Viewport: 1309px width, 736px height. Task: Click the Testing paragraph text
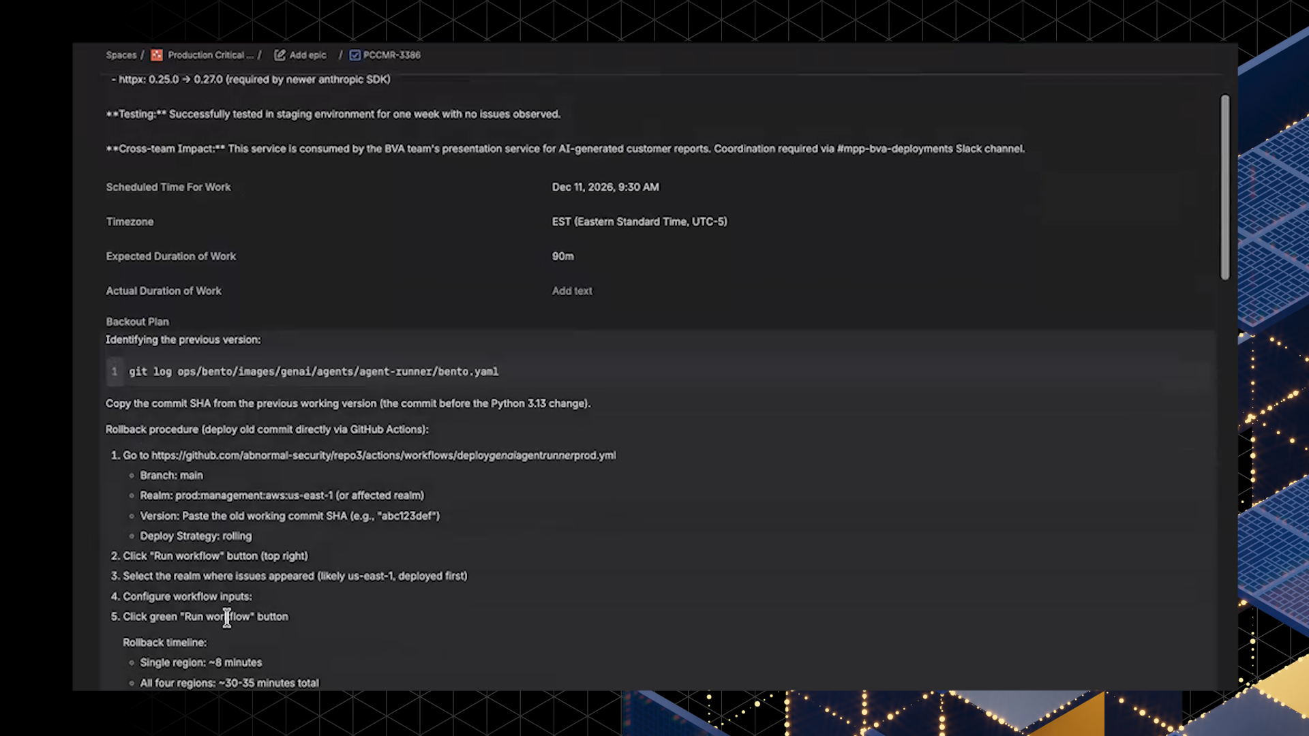click(x=333, y=114)
